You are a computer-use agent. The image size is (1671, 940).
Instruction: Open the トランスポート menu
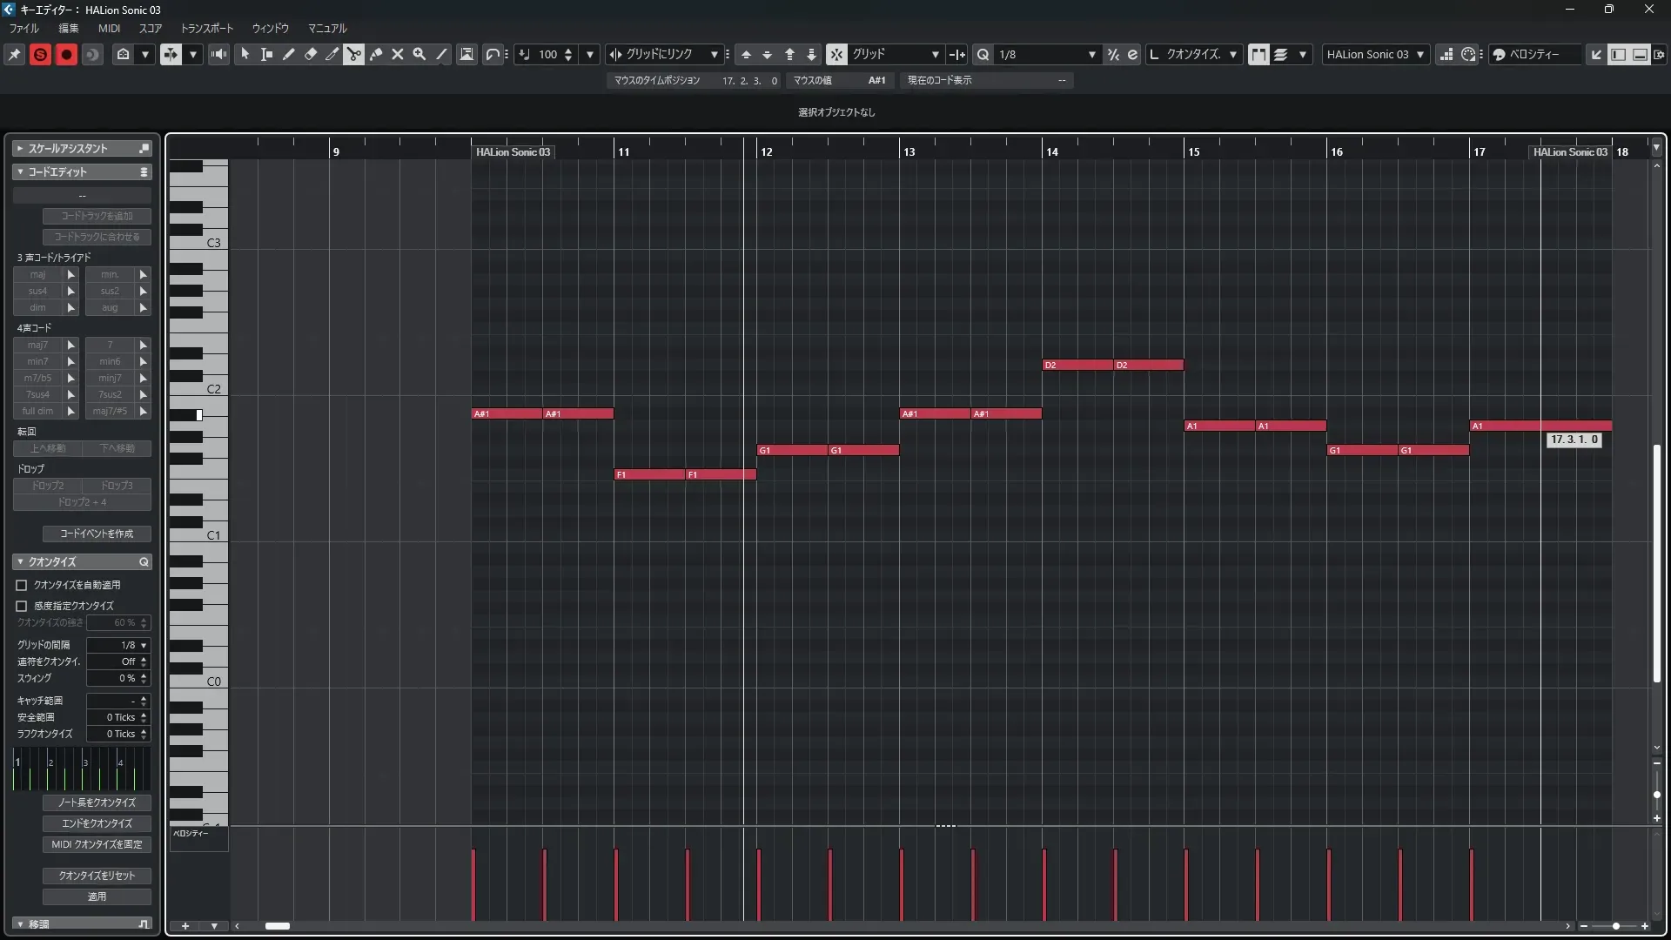207,28
